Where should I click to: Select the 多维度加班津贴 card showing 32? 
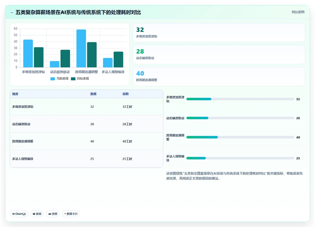[219, 33]
